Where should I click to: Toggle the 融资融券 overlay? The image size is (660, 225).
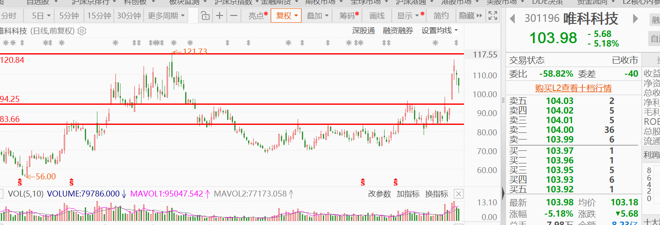tap(398, 31)
